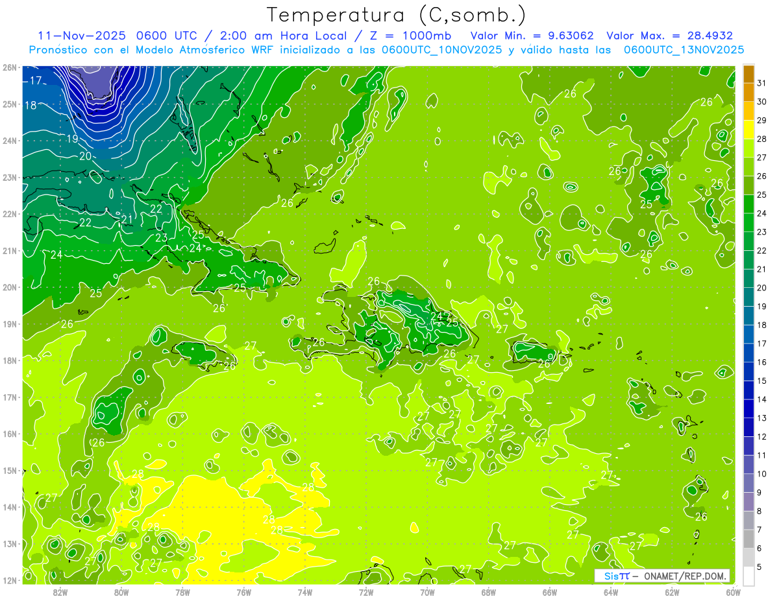Click the longitude axis label "68W"
This screenshot has width=779, height=601.
pos(488,591)
